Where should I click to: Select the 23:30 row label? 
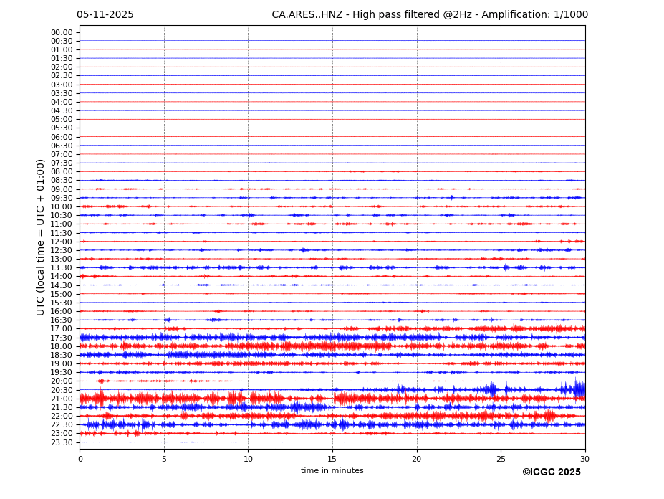click(x=62, y=442)
